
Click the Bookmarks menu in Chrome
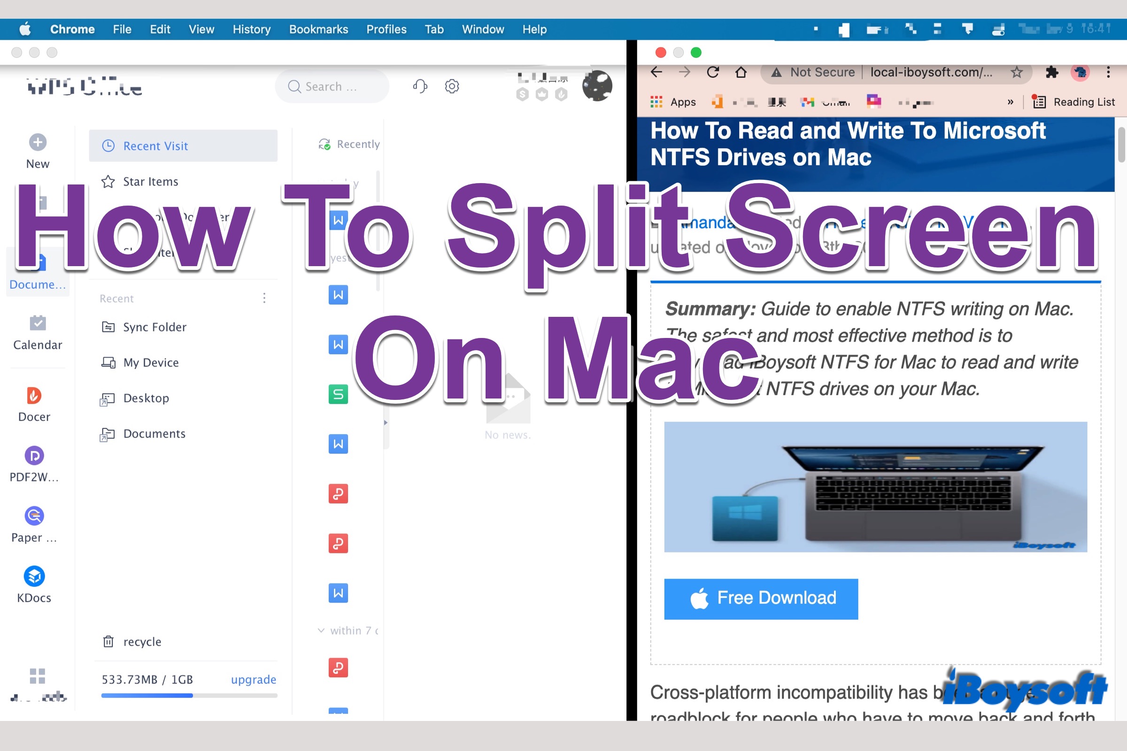pos(318,29)
